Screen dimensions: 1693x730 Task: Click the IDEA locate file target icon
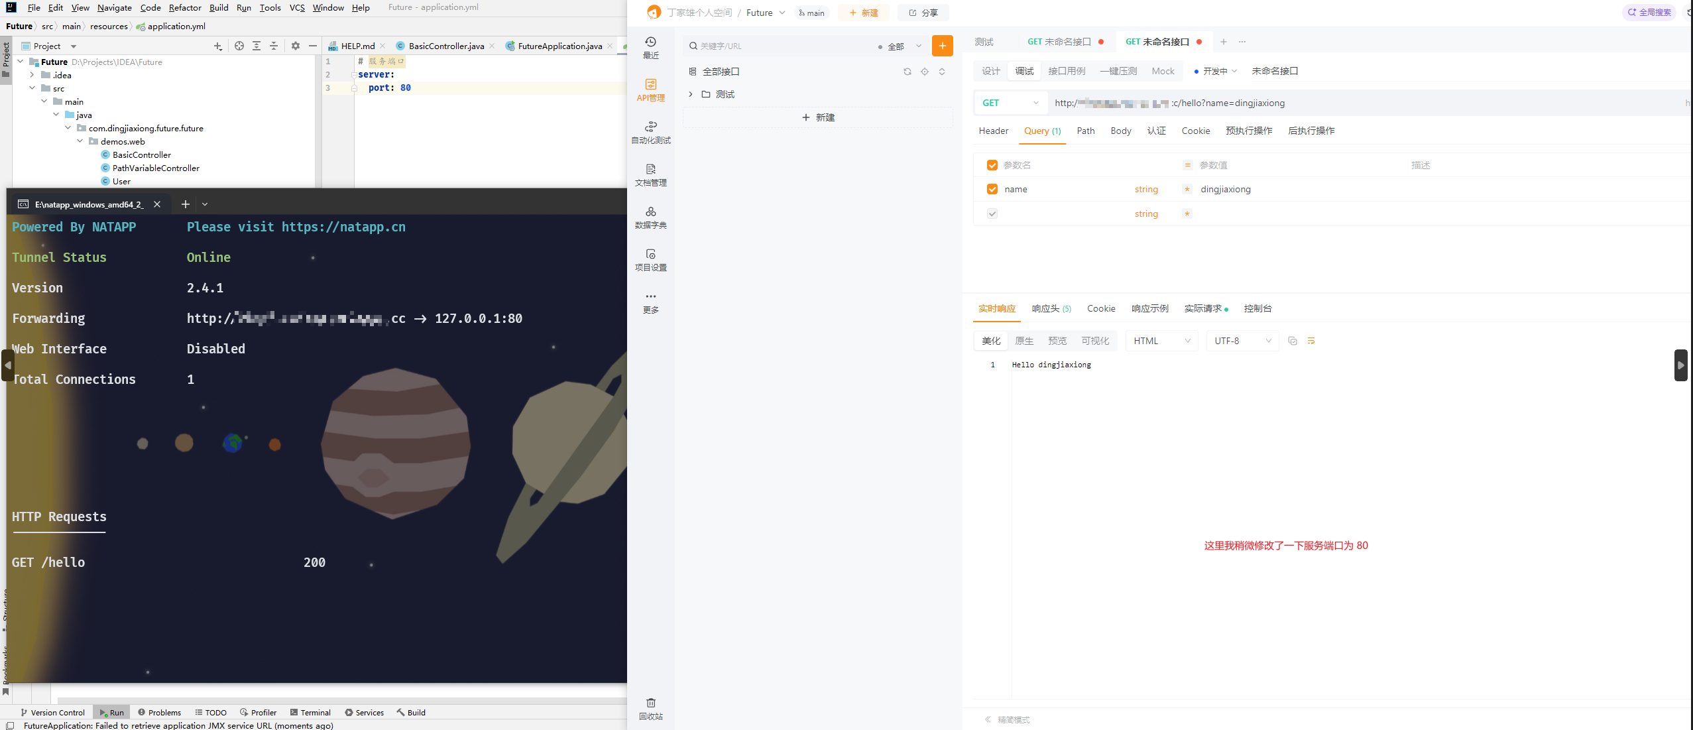[239, 46]
